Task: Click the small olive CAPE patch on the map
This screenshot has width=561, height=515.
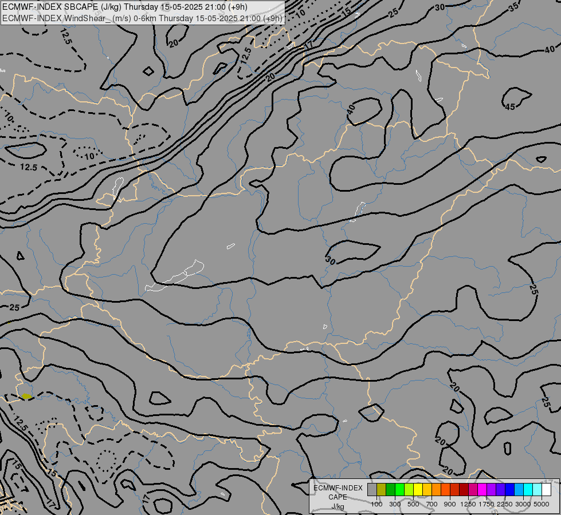Action: coord(26,396)
